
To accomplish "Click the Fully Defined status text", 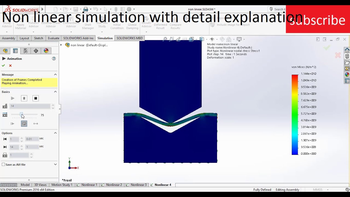I will coord(262,190).
